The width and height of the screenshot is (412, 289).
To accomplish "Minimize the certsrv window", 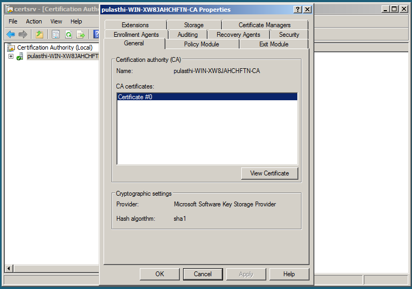I will [x=385, y=9].
